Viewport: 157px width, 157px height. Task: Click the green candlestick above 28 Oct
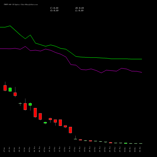pyautogui.click(x=10, y=89)
